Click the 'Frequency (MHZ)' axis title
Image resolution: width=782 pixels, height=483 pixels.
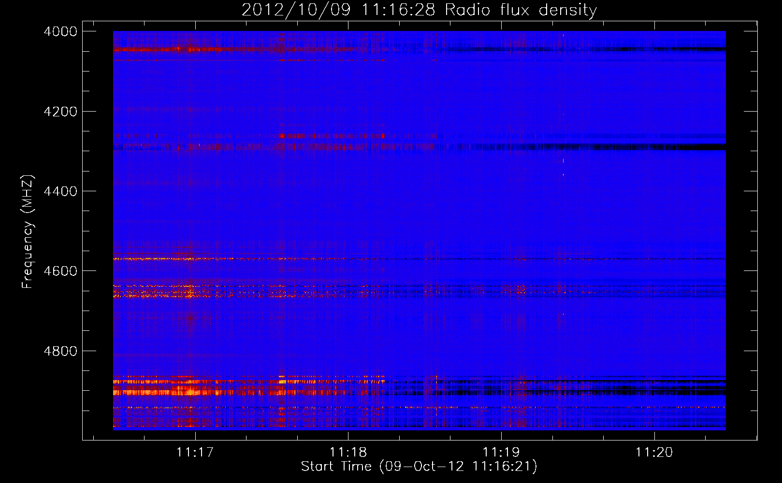(x=28, y=232)
